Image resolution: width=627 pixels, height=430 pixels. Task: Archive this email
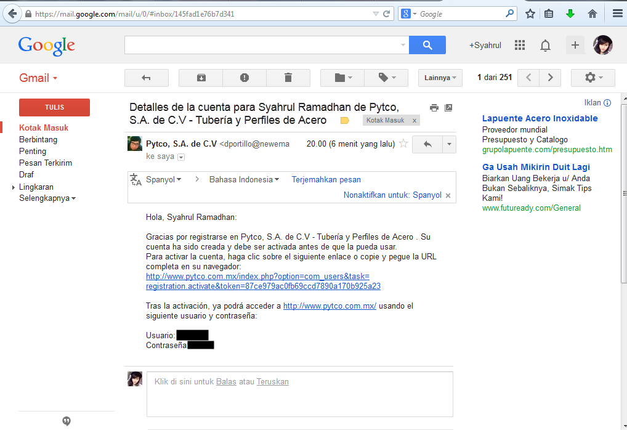(201, 78)
